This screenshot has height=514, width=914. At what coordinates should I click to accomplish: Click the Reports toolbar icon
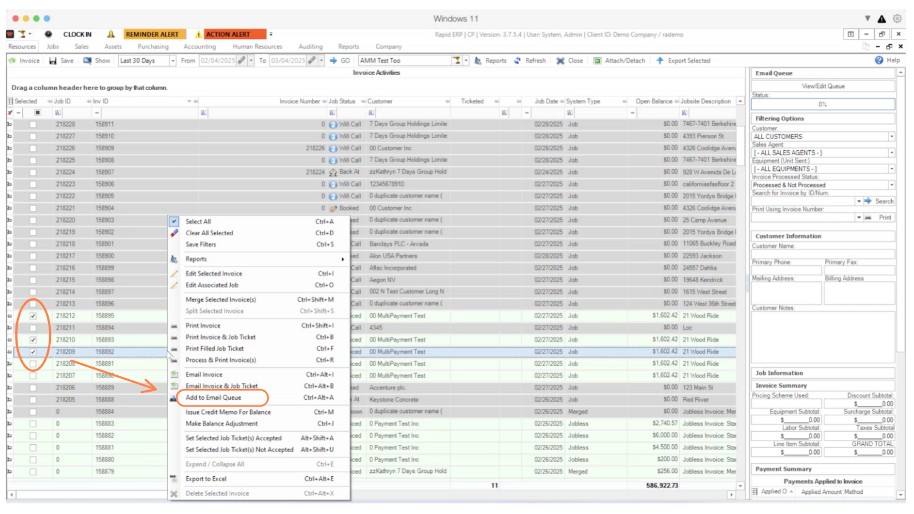(x=478, y=61)
